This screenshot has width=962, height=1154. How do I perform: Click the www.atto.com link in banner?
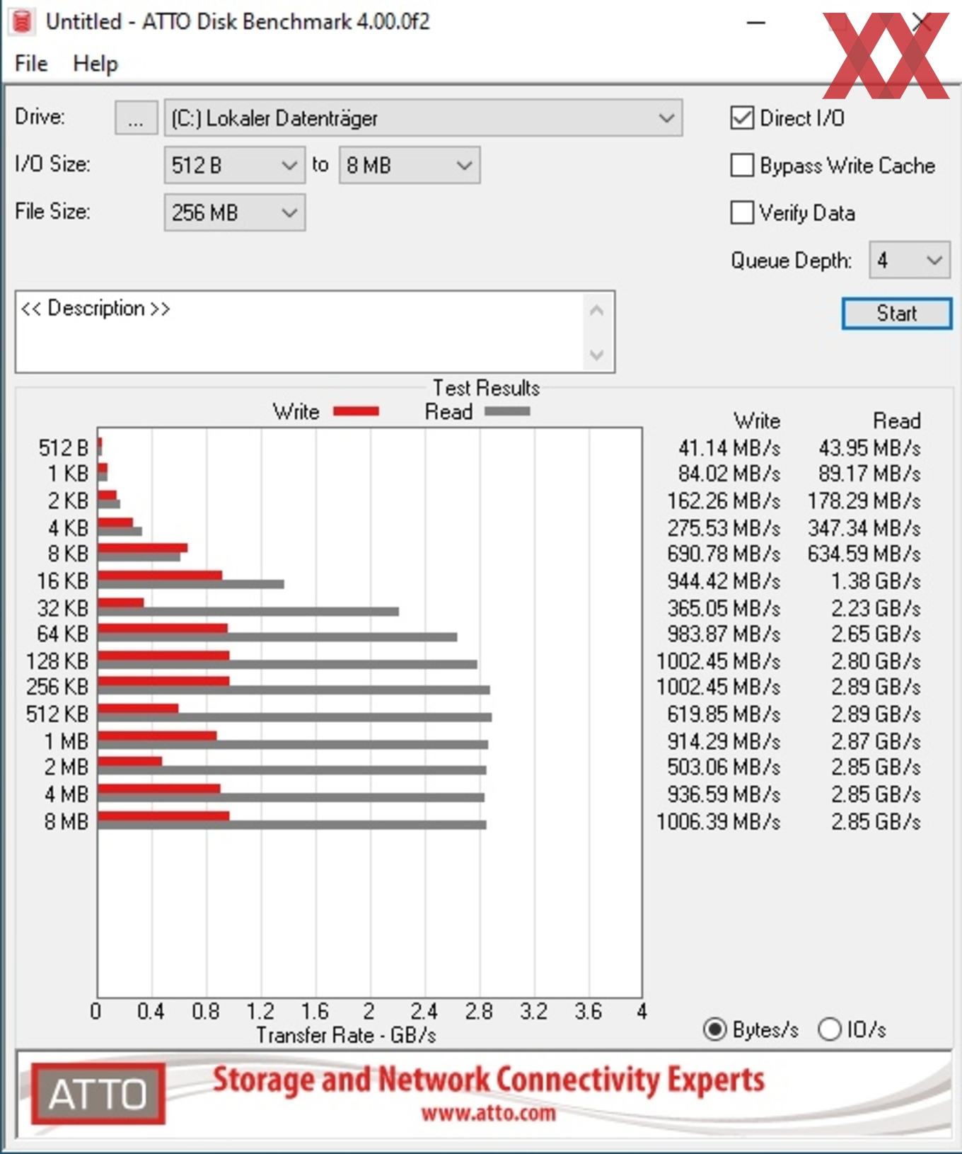point(489,1114)
